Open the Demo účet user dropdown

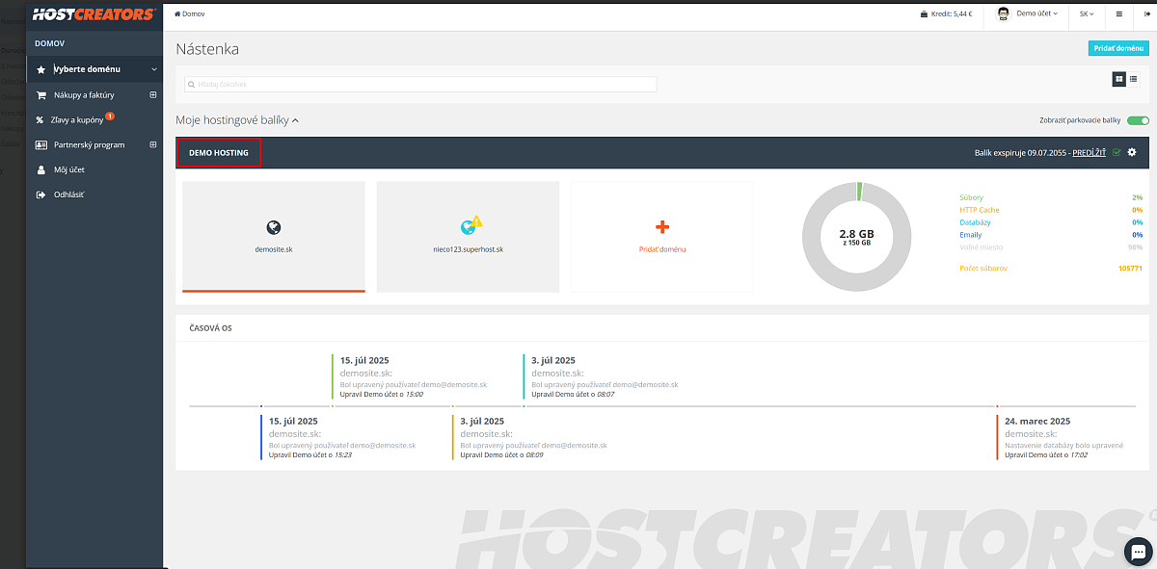(1027, 14)
